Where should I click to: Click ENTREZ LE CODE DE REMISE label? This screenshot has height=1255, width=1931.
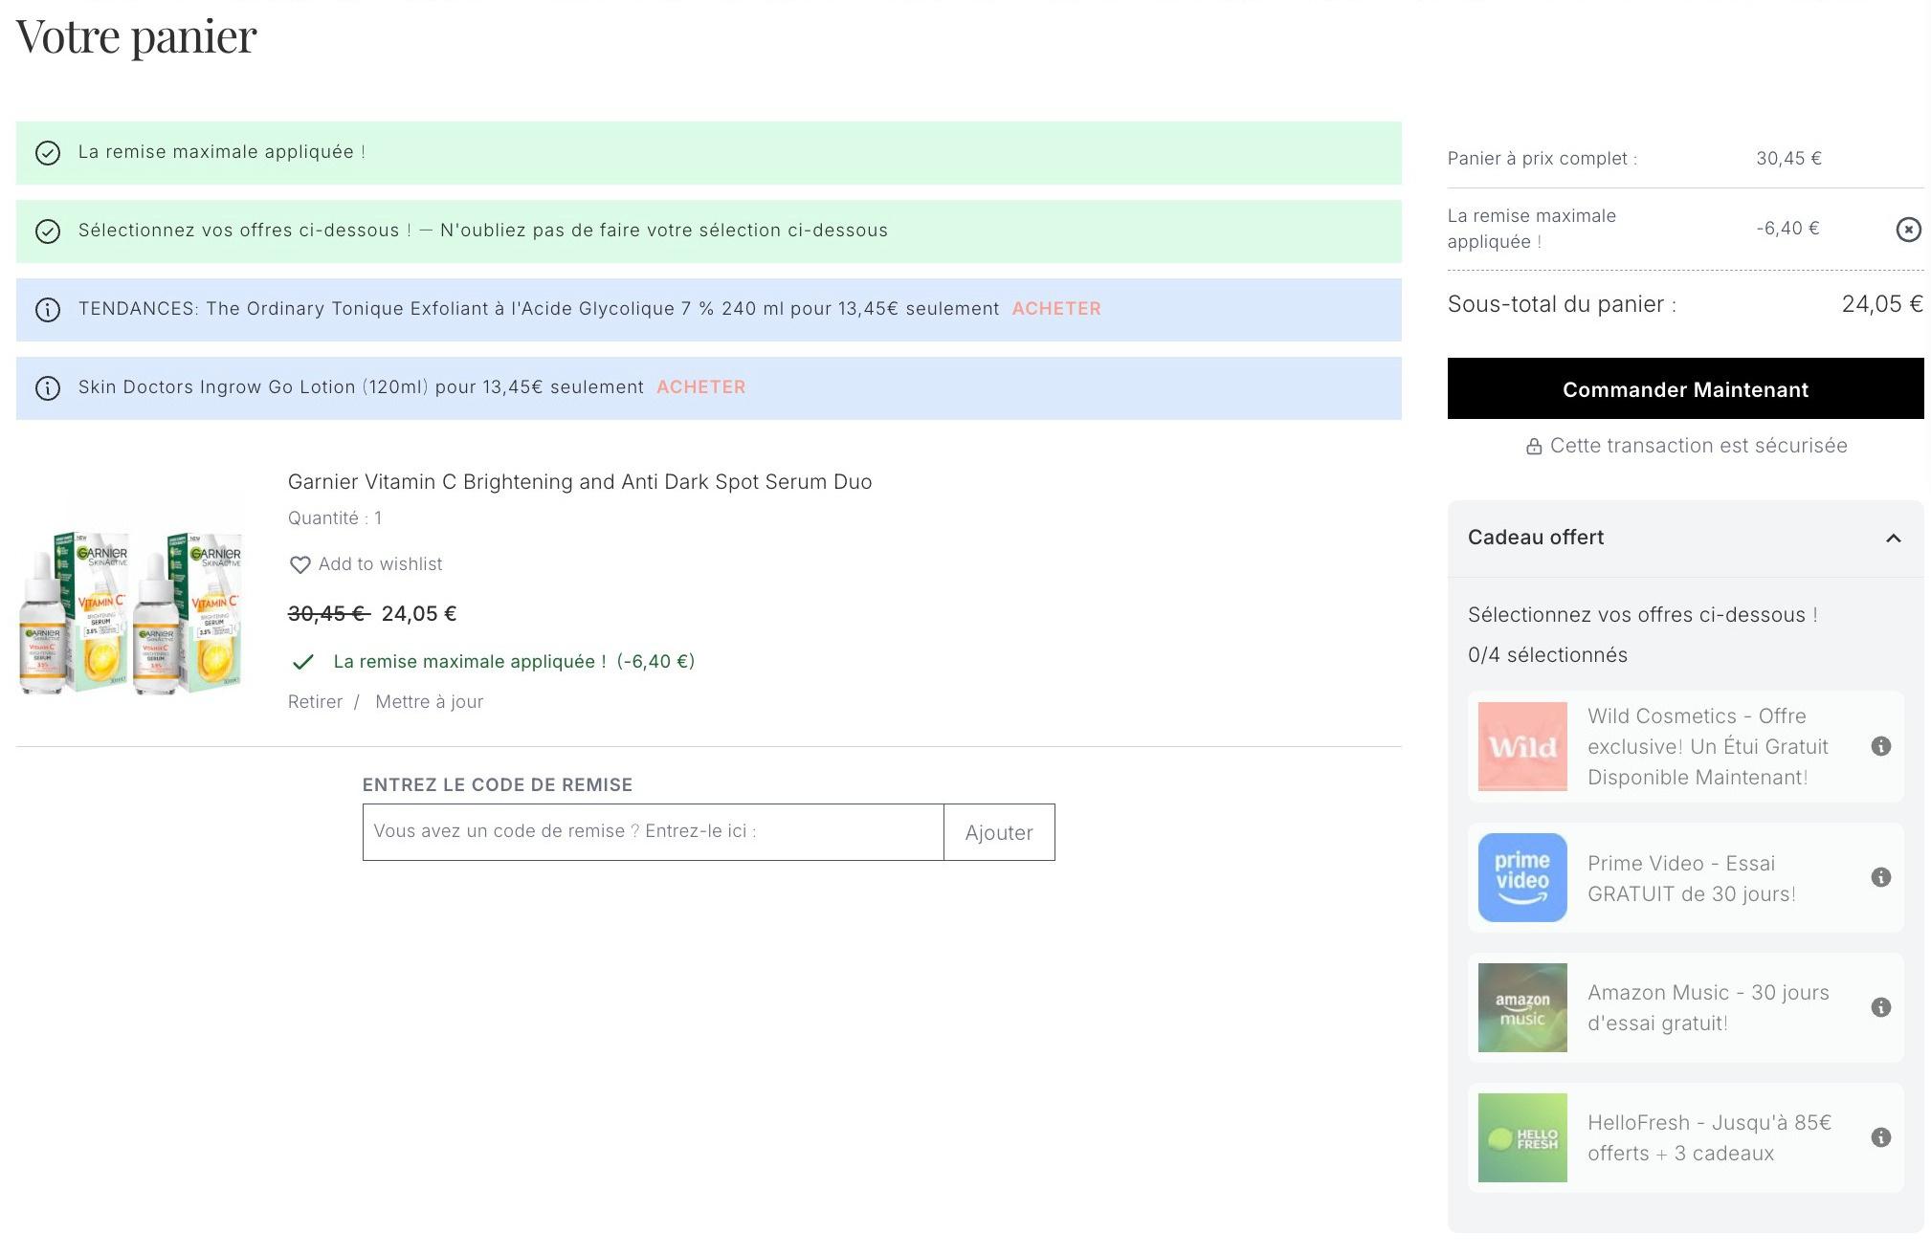point(498,785)
